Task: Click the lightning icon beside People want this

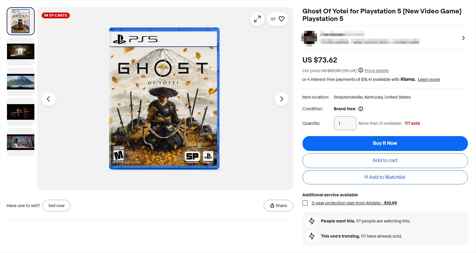Action: [x=312, y=221]
